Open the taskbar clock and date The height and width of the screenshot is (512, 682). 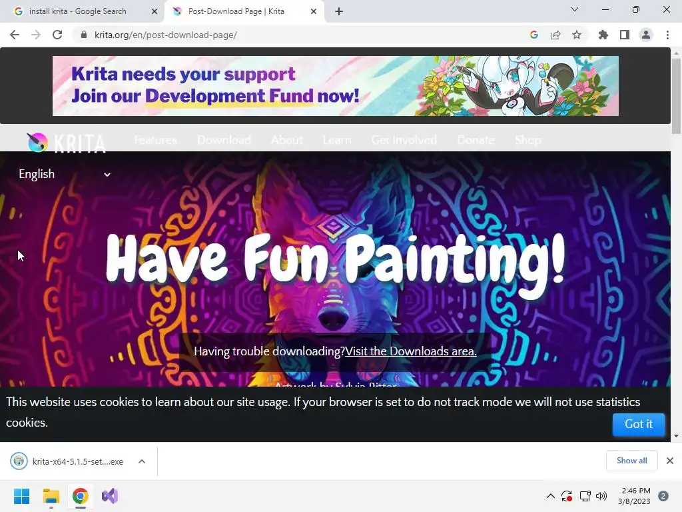coord(634,496)
